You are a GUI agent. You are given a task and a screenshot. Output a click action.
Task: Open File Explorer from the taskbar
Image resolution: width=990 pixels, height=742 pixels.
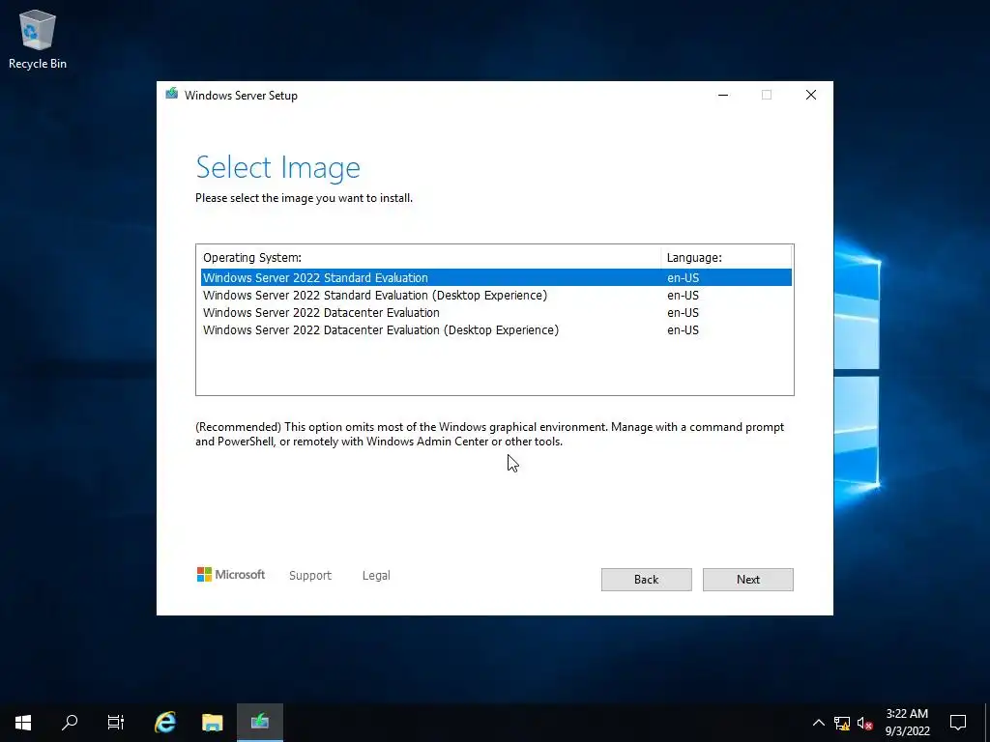point(212,723)
